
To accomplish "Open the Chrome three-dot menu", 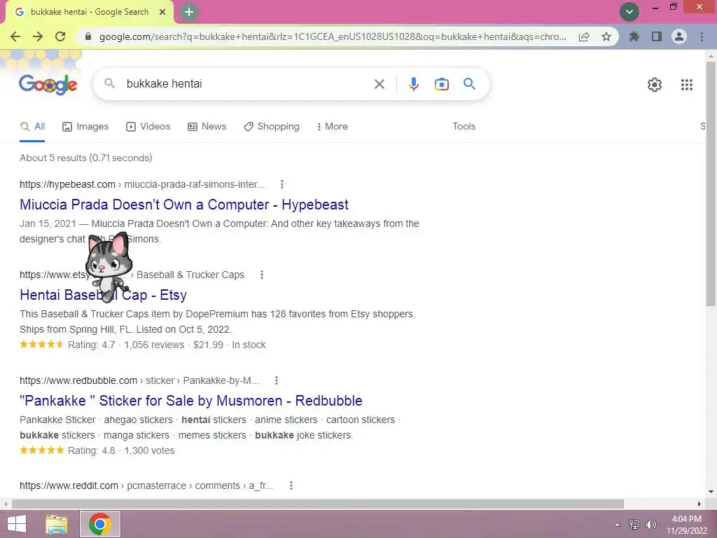I will pos(702,36).
